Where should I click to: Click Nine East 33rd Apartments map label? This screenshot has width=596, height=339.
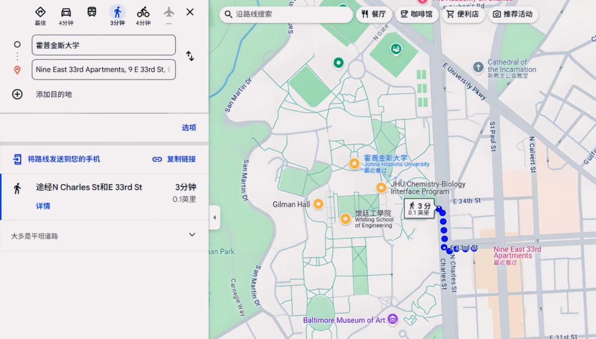[517, 253]
